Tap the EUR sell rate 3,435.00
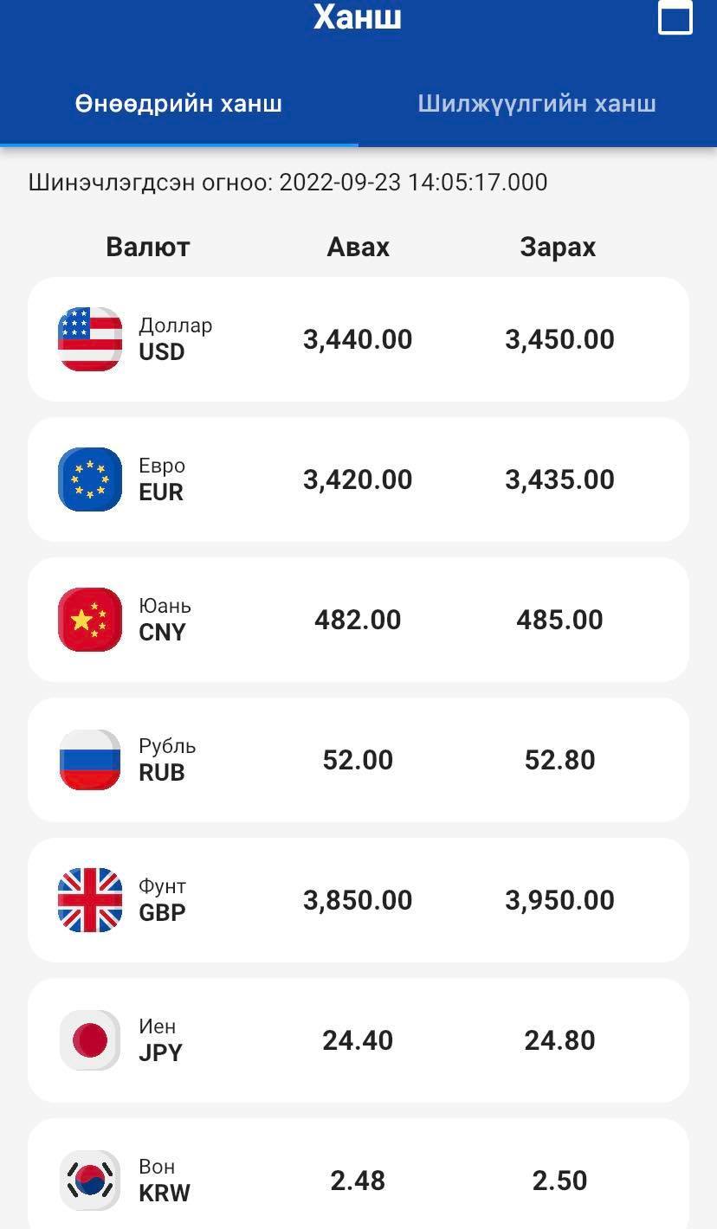Image resolution: width=717 pixels, height=1229 pixels. click(559, 479)
